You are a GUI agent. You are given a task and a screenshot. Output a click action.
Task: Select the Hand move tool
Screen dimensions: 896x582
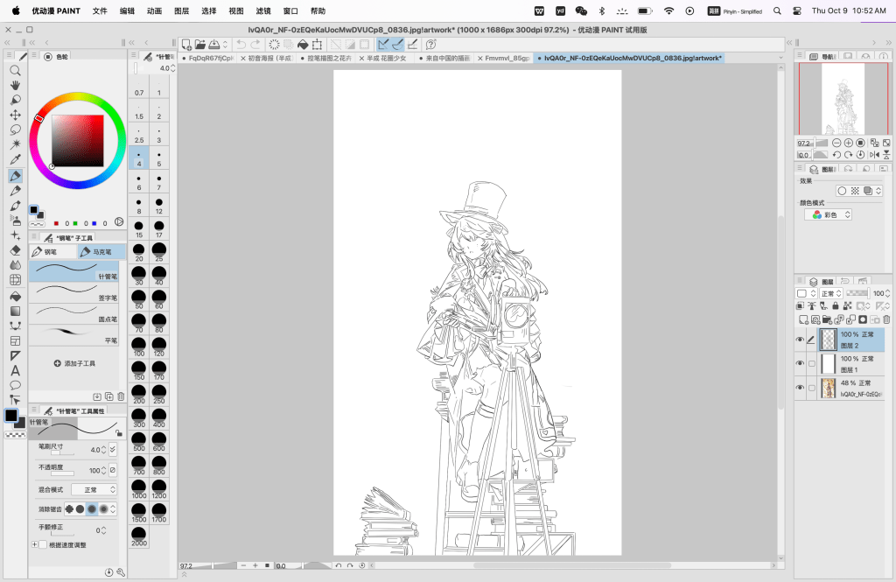pos(15,85)
